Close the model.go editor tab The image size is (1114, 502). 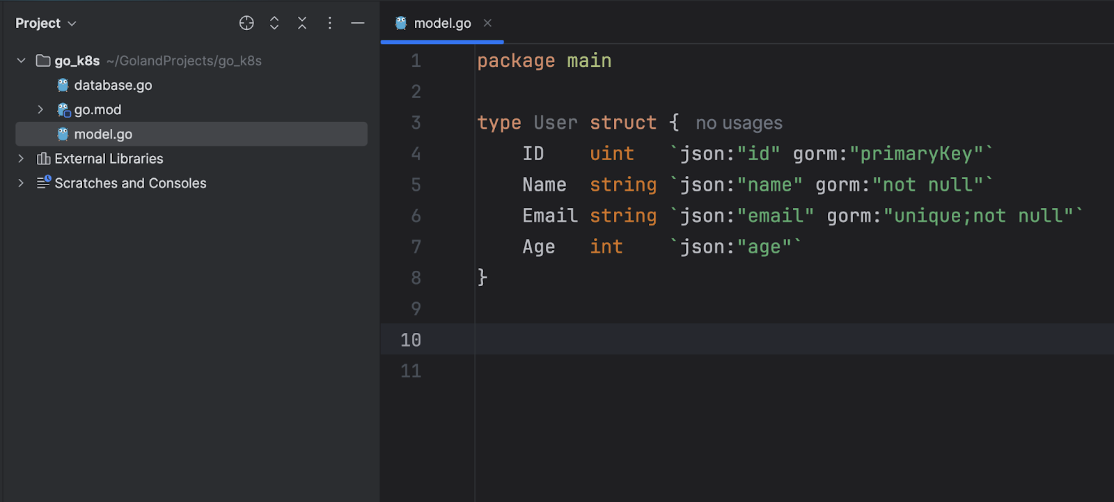coord(487,23)
